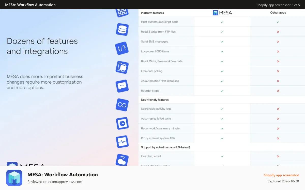Click red X for Read & write FTP files
The width and height of the screenshot is (305, 190).
point(278,32)
